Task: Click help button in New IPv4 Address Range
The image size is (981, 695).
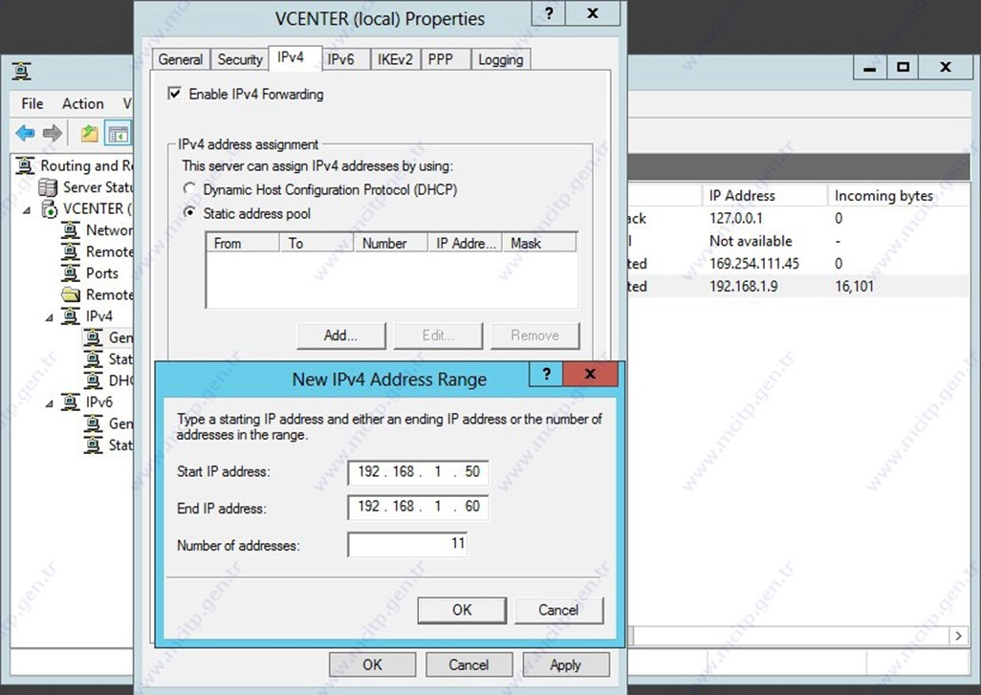Action: (x=546, y=374)
